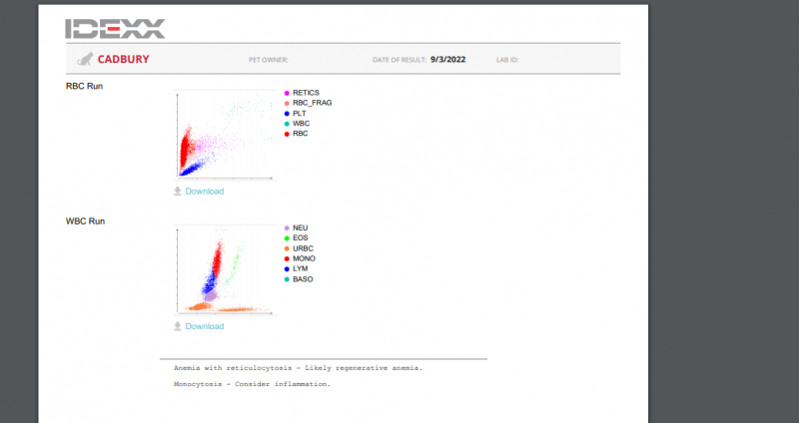
Task: Click the BASO legend color dot
Action: tap(287, 279)
